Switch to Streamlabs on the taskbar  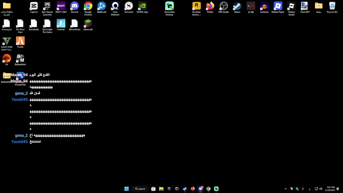tap(216, 189)
